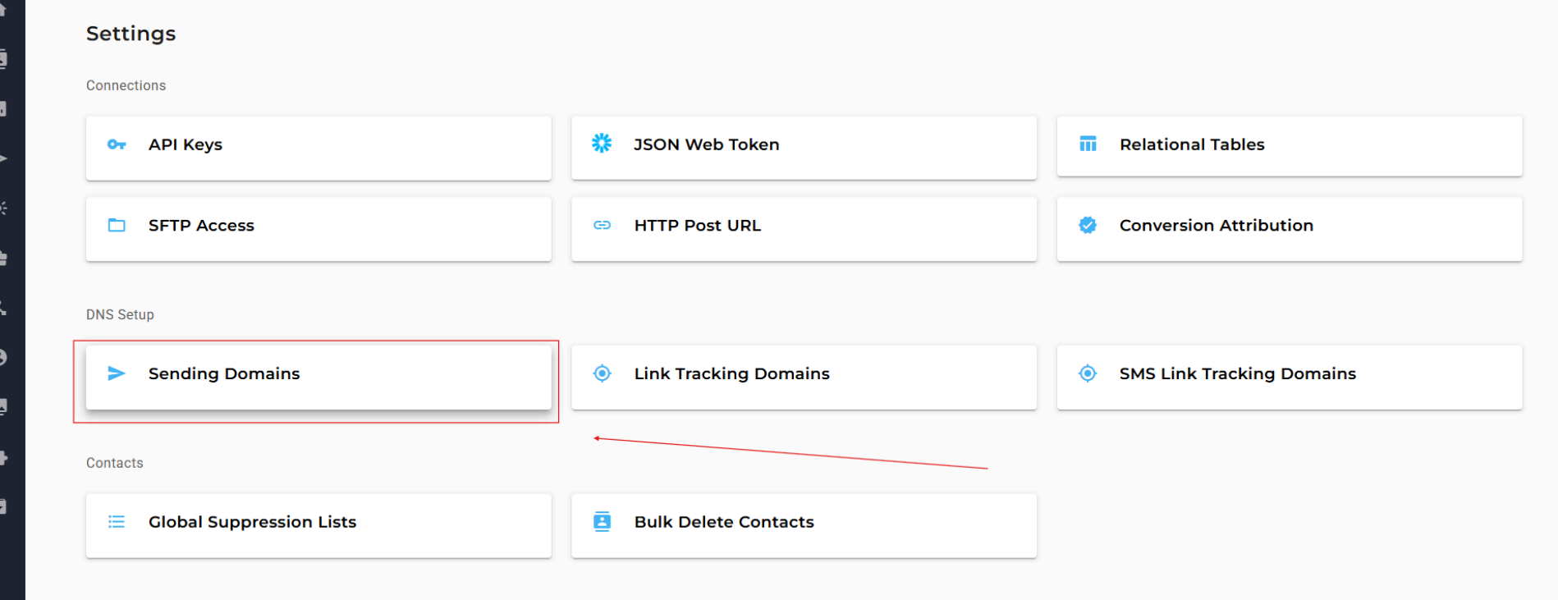The image size is (1558, 600).
Task: Open the Conversion Attribution settings
Action: (1289, 228)
